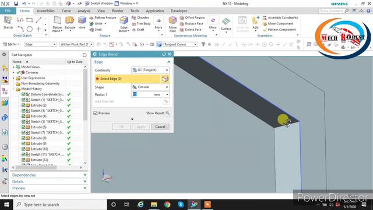Toggle the Preview checkbox

pos(96,113)
